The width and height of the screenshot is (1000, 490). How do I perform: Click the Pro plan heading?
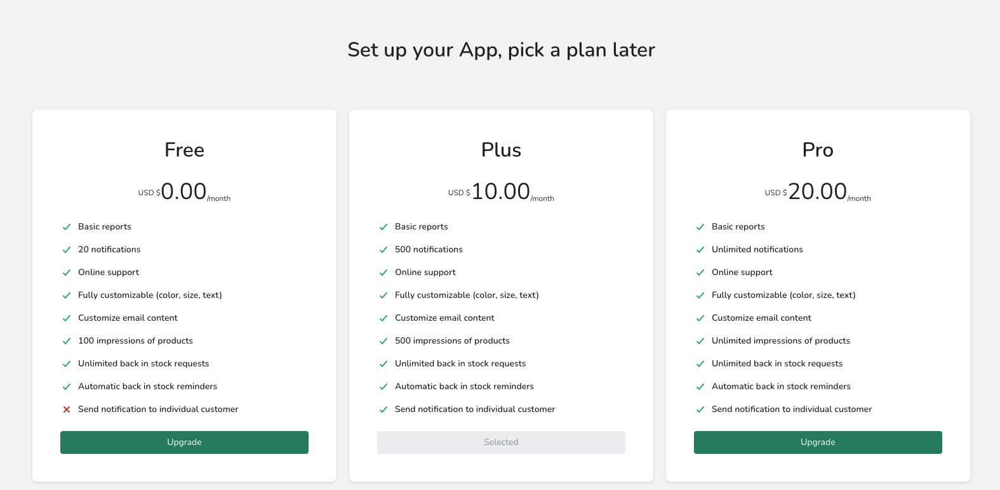(818, 150)
